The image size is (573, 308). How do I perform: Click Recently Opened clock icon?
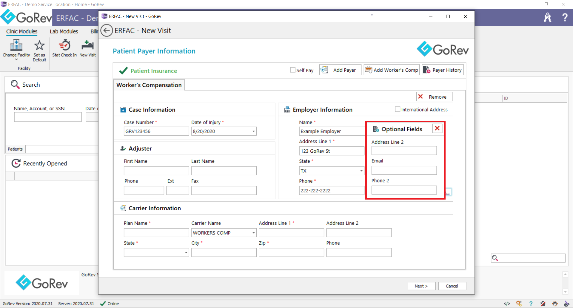[x=16, y=163]
